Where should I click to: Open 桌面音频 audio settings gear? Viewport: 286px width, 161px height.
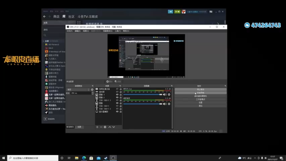(x=169, y=104)
